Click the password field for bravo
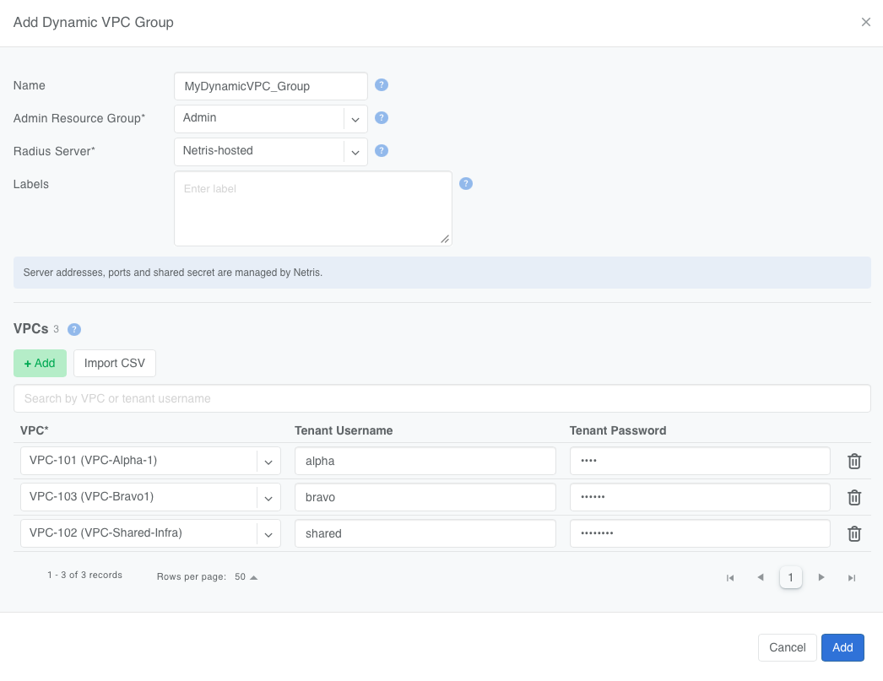The width and height of the screenshot is (883, 681). (x=700, y=498)
